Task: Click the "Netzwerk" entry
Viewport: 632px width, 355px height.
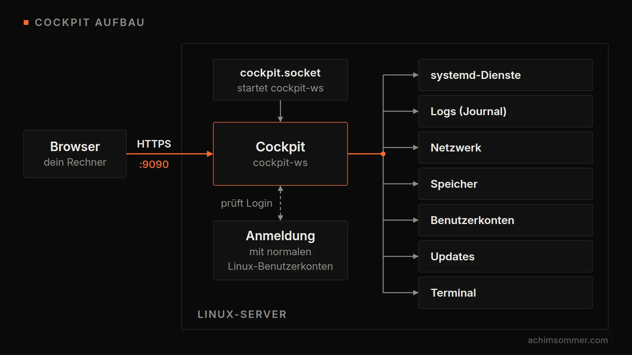Action: click(506, 148)
